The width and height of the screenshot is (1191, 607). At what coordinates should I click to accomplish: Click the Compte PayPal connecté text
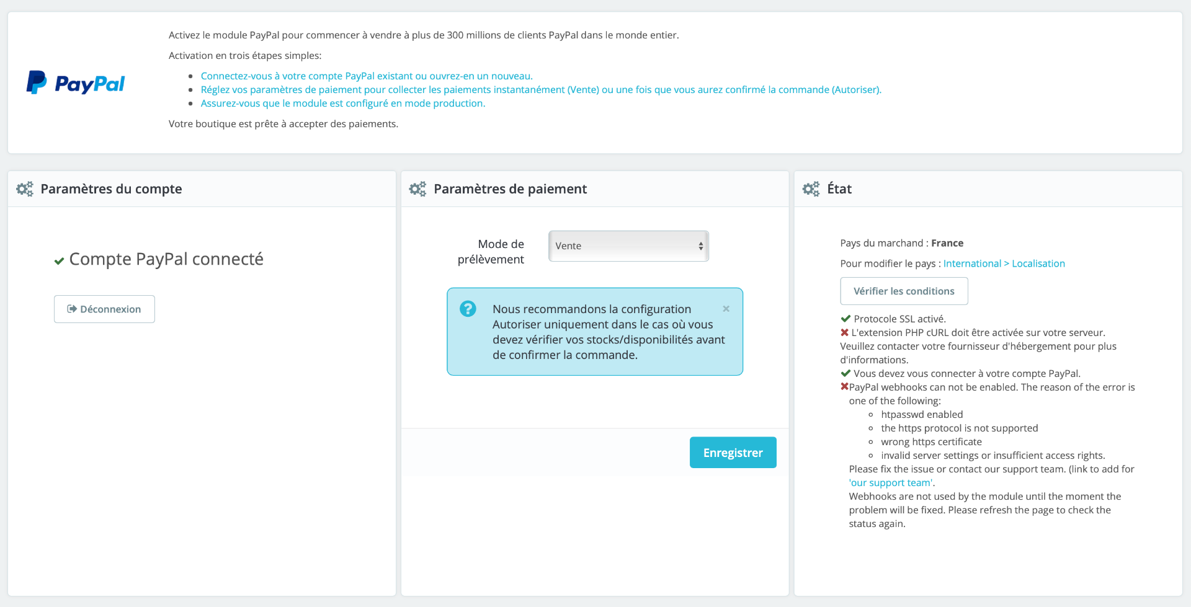coord(166,259)
